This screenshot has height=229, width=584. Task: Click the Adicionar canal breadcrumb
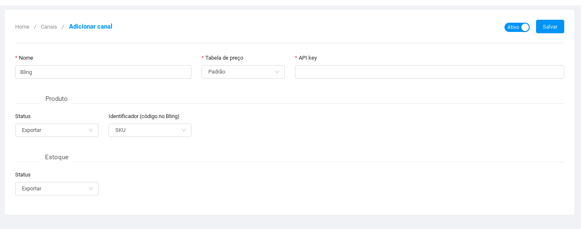click(x=90, y=26)
